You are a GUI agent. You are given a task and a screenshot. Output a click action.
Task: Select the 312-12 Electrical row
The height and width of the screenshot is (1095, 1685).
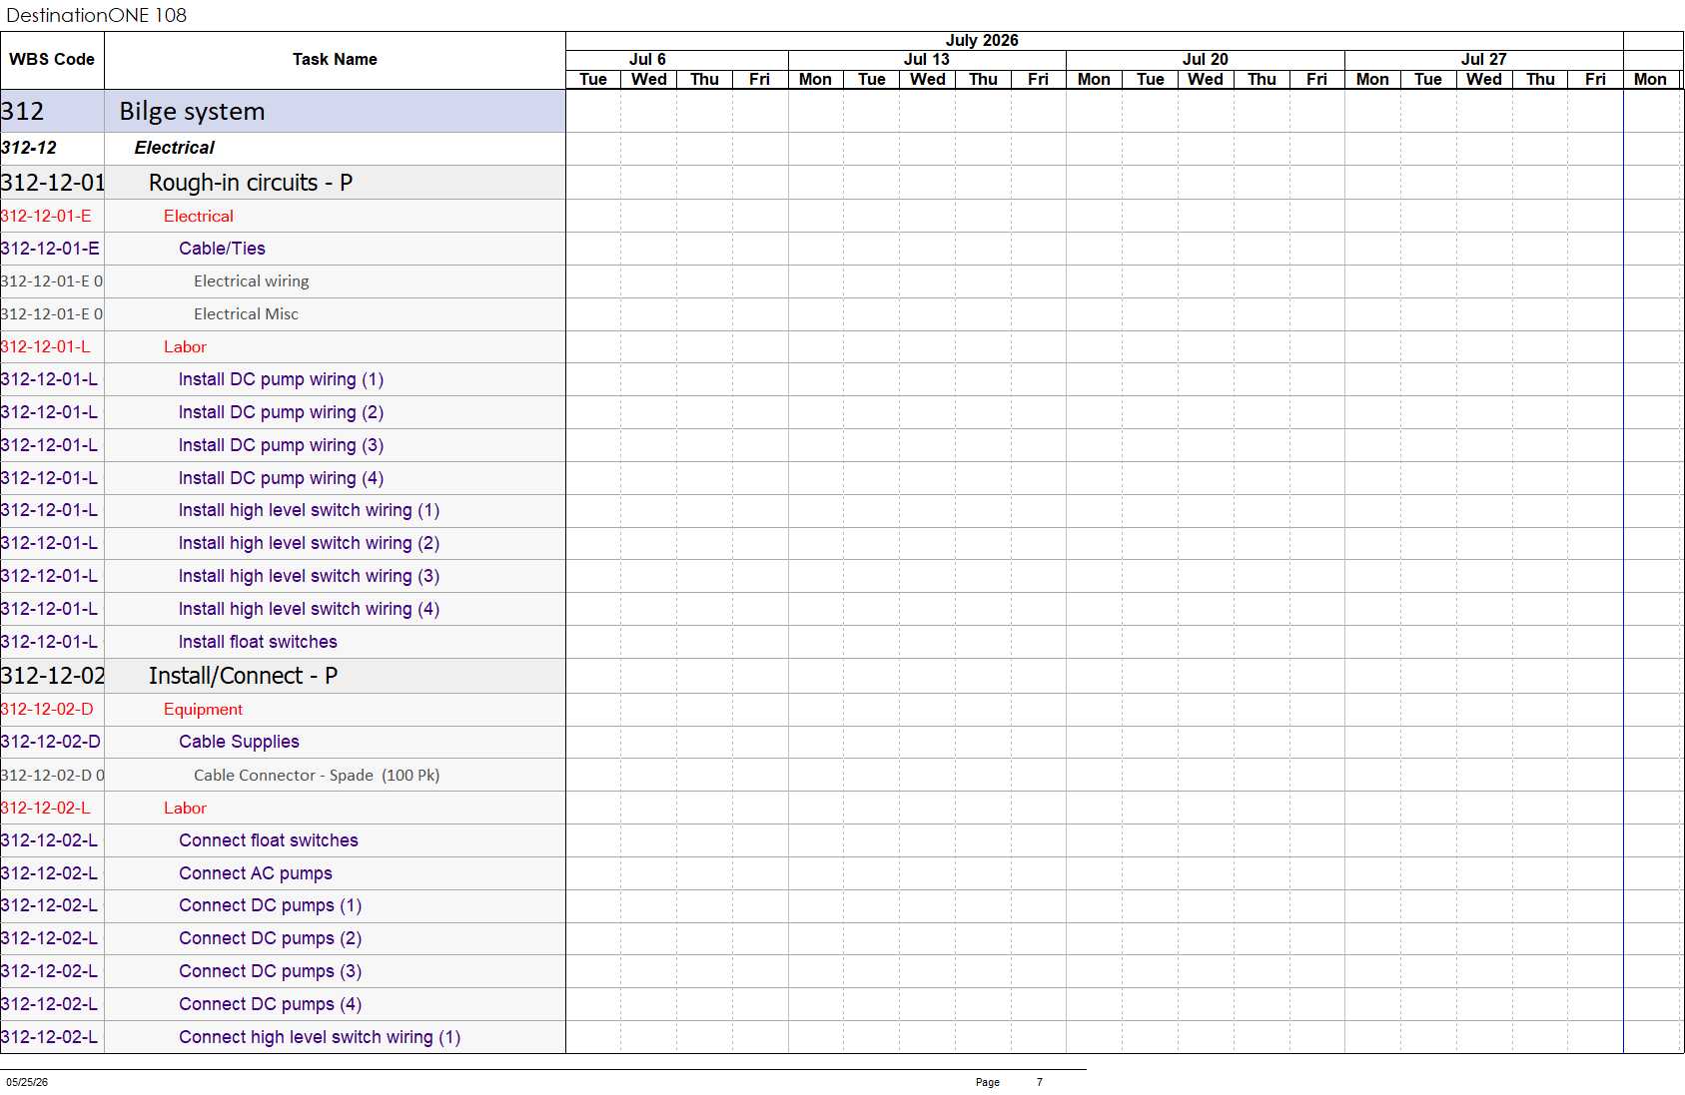pyautogui.click(x=283, y=148)
